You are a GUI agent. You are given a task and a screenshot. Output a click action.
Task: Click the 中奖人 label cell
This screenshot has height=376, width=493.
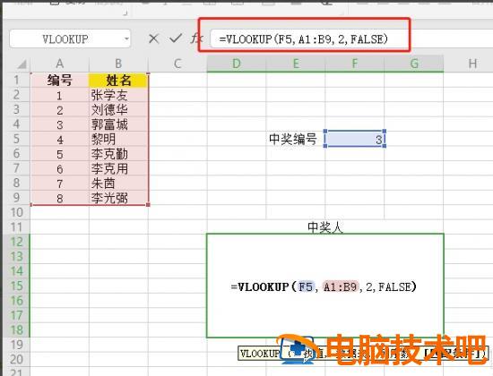pos(325,226)
